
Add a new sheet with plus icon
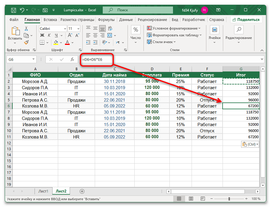(x=82, y=191)
